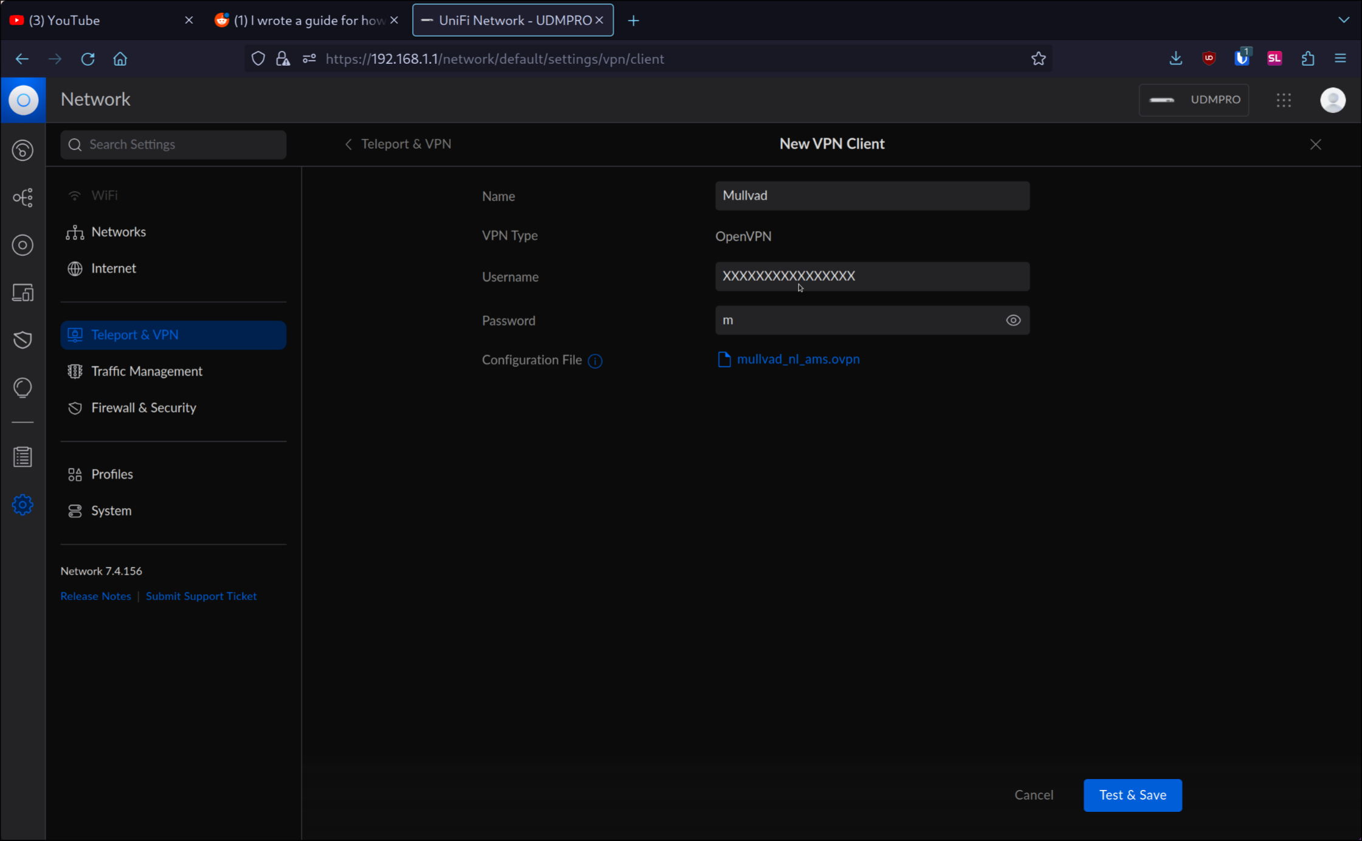
Task: Open the System Log icon in left rail
Action: coord(22,457)
